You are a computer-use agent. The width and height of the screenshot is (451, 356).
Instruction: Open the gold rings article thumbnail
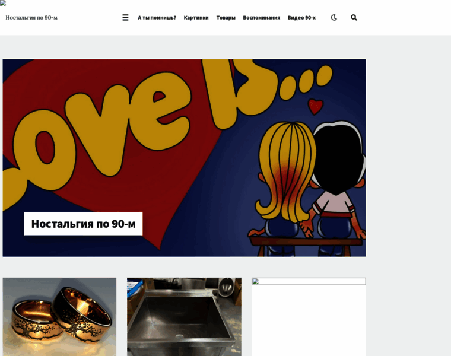[59, 317]
